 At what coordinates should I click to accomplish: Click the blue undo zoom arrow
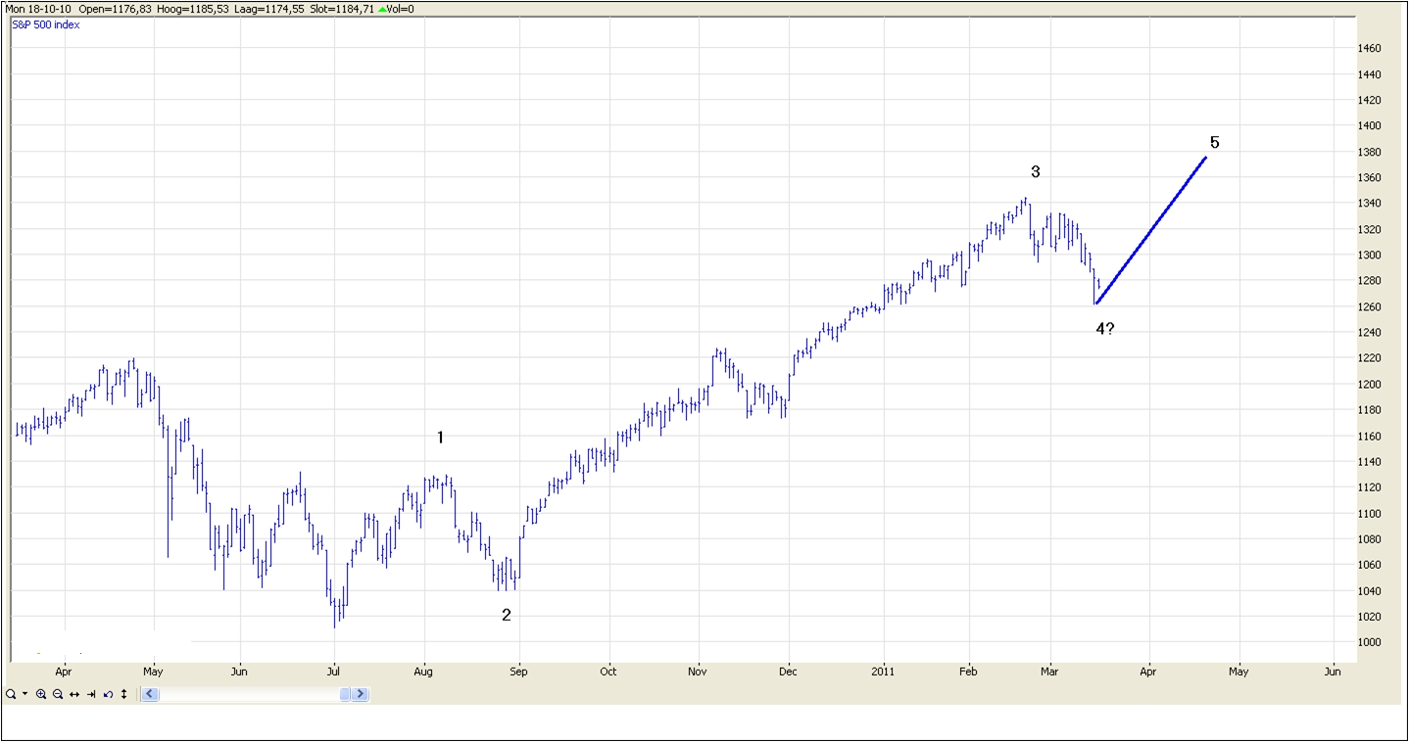(108, 694)
